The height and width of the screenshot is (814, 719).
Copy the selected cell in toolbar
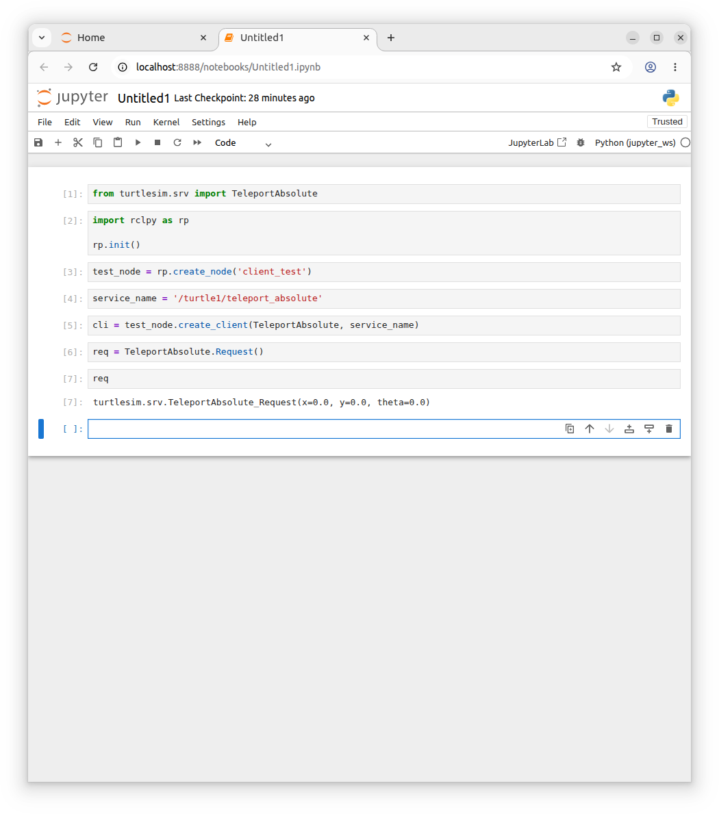pos(98,142)
